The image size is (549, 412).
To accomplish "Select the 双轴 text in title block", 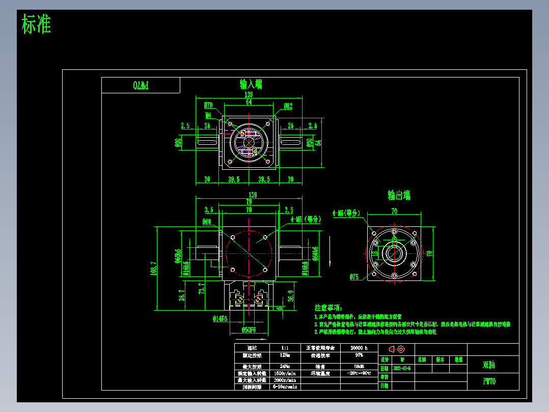I will tap(489, 364).
